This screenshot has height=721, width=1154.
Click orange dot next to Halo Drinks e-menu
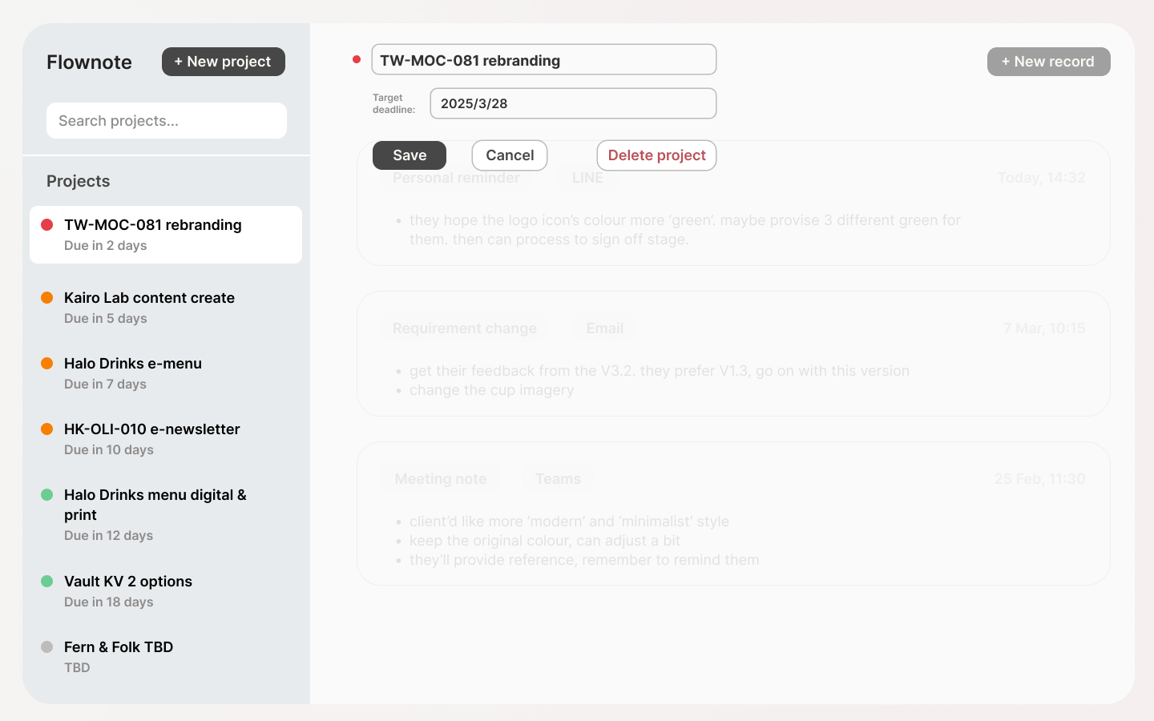click(x=47, y=364)
